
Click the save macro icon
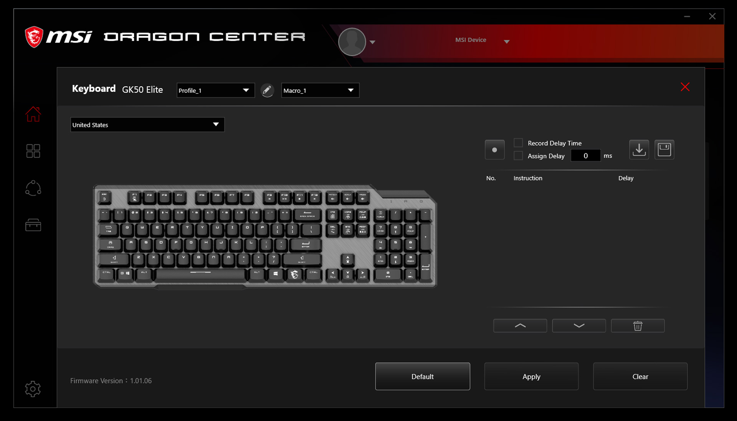(x=664, y=150)
